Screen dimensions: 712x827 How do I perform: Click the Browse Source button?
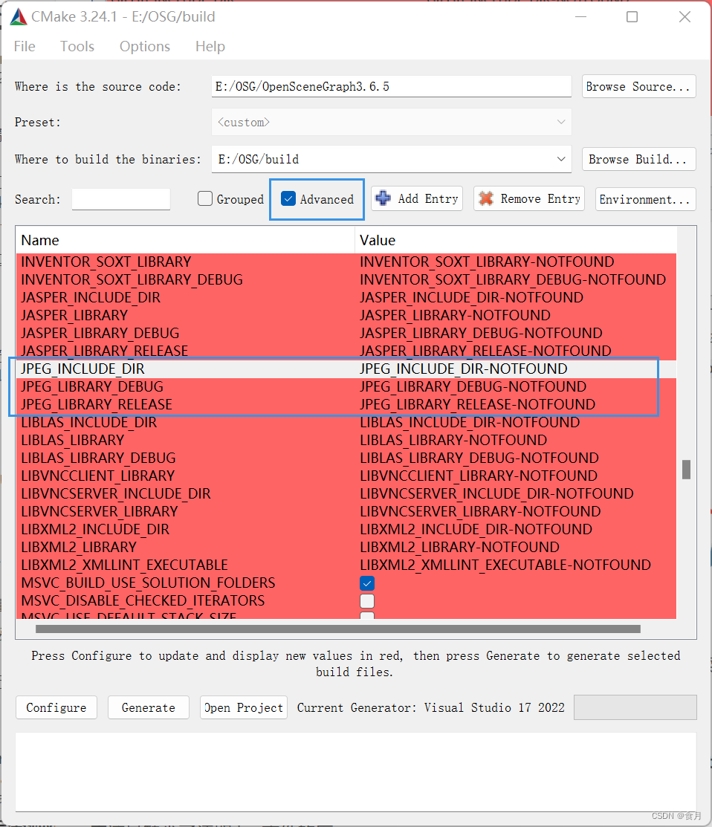[638, 86]
